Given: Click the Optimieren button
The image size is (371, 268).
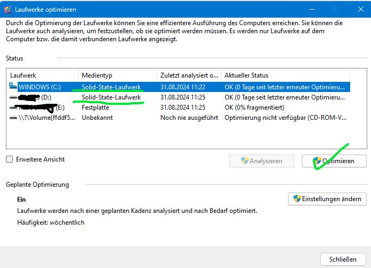Looking at the screenshot, I should coord(334,161).
